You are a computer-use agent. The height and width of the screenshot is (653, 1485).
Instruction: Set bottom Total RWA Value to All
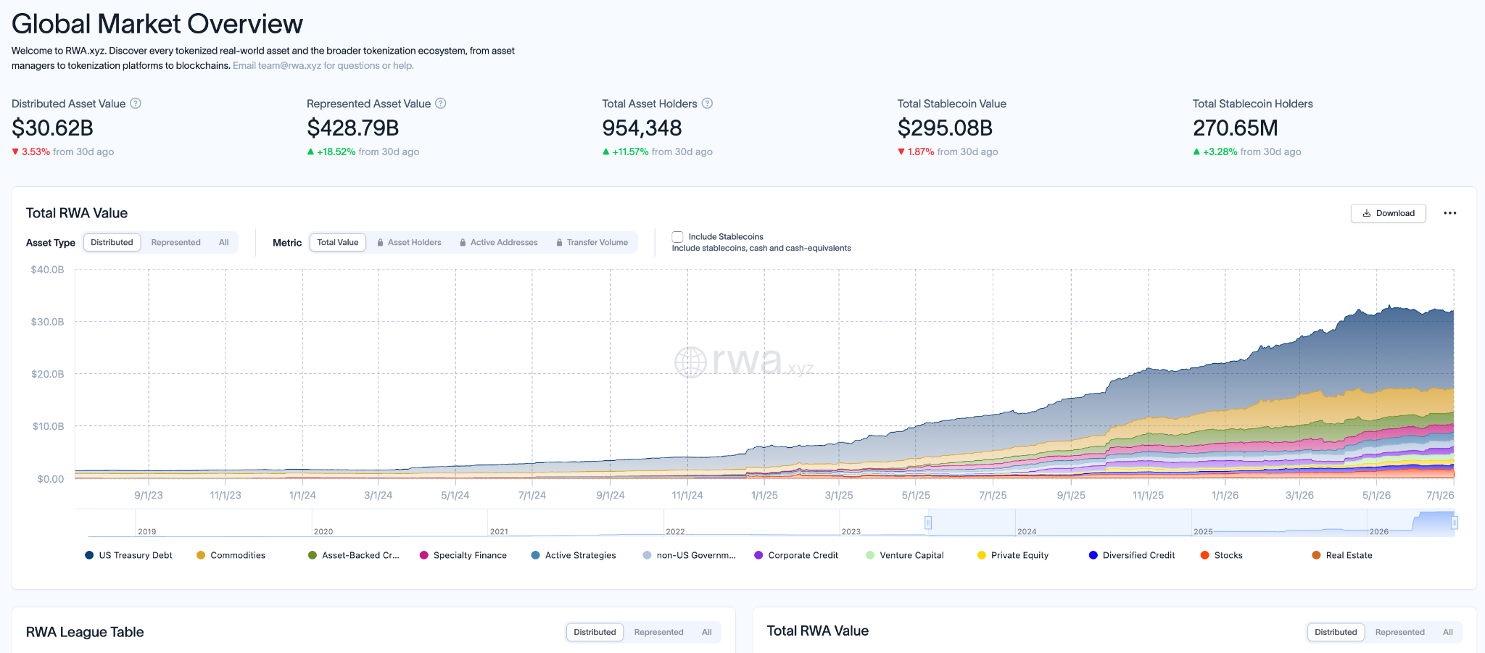1448,632
